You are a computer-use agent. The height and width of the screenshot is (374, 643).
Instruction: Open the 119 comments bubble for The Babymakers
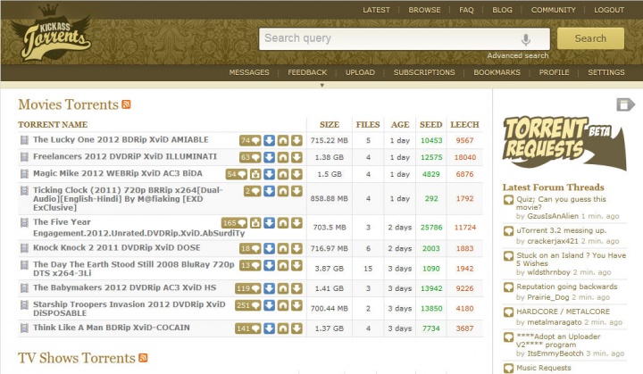point(247,288)
